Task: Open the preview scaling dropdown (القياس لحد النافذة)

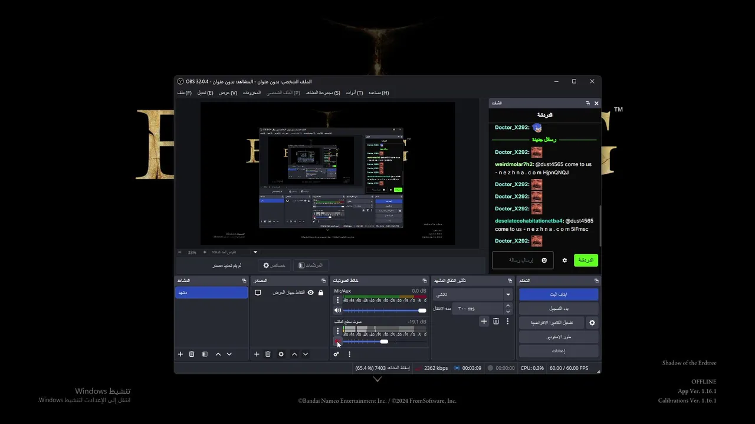Action: pyautogui.click(x=235, y=252)
